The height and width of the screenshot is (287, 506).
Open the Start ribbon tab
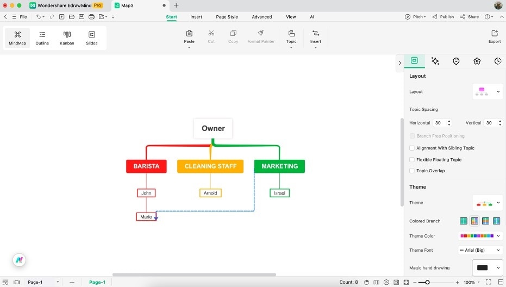click(x=171, y=17)
